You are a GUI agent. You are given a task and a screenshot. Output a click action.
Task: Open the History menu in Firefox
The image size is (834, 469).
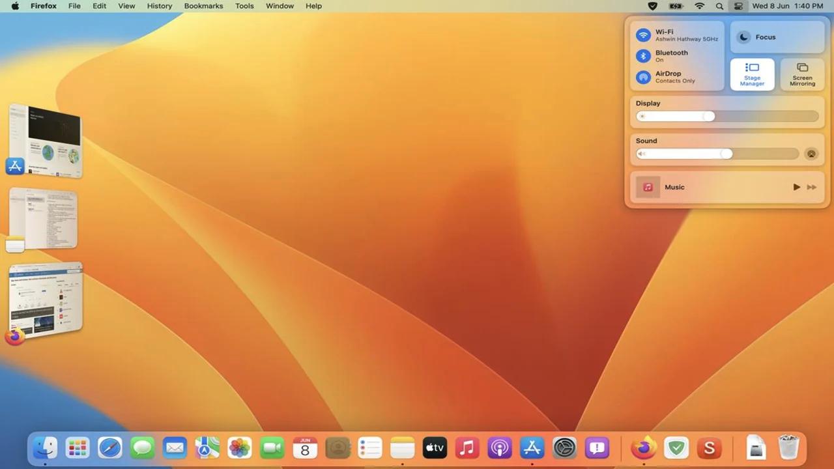click(x=159, y=6)
